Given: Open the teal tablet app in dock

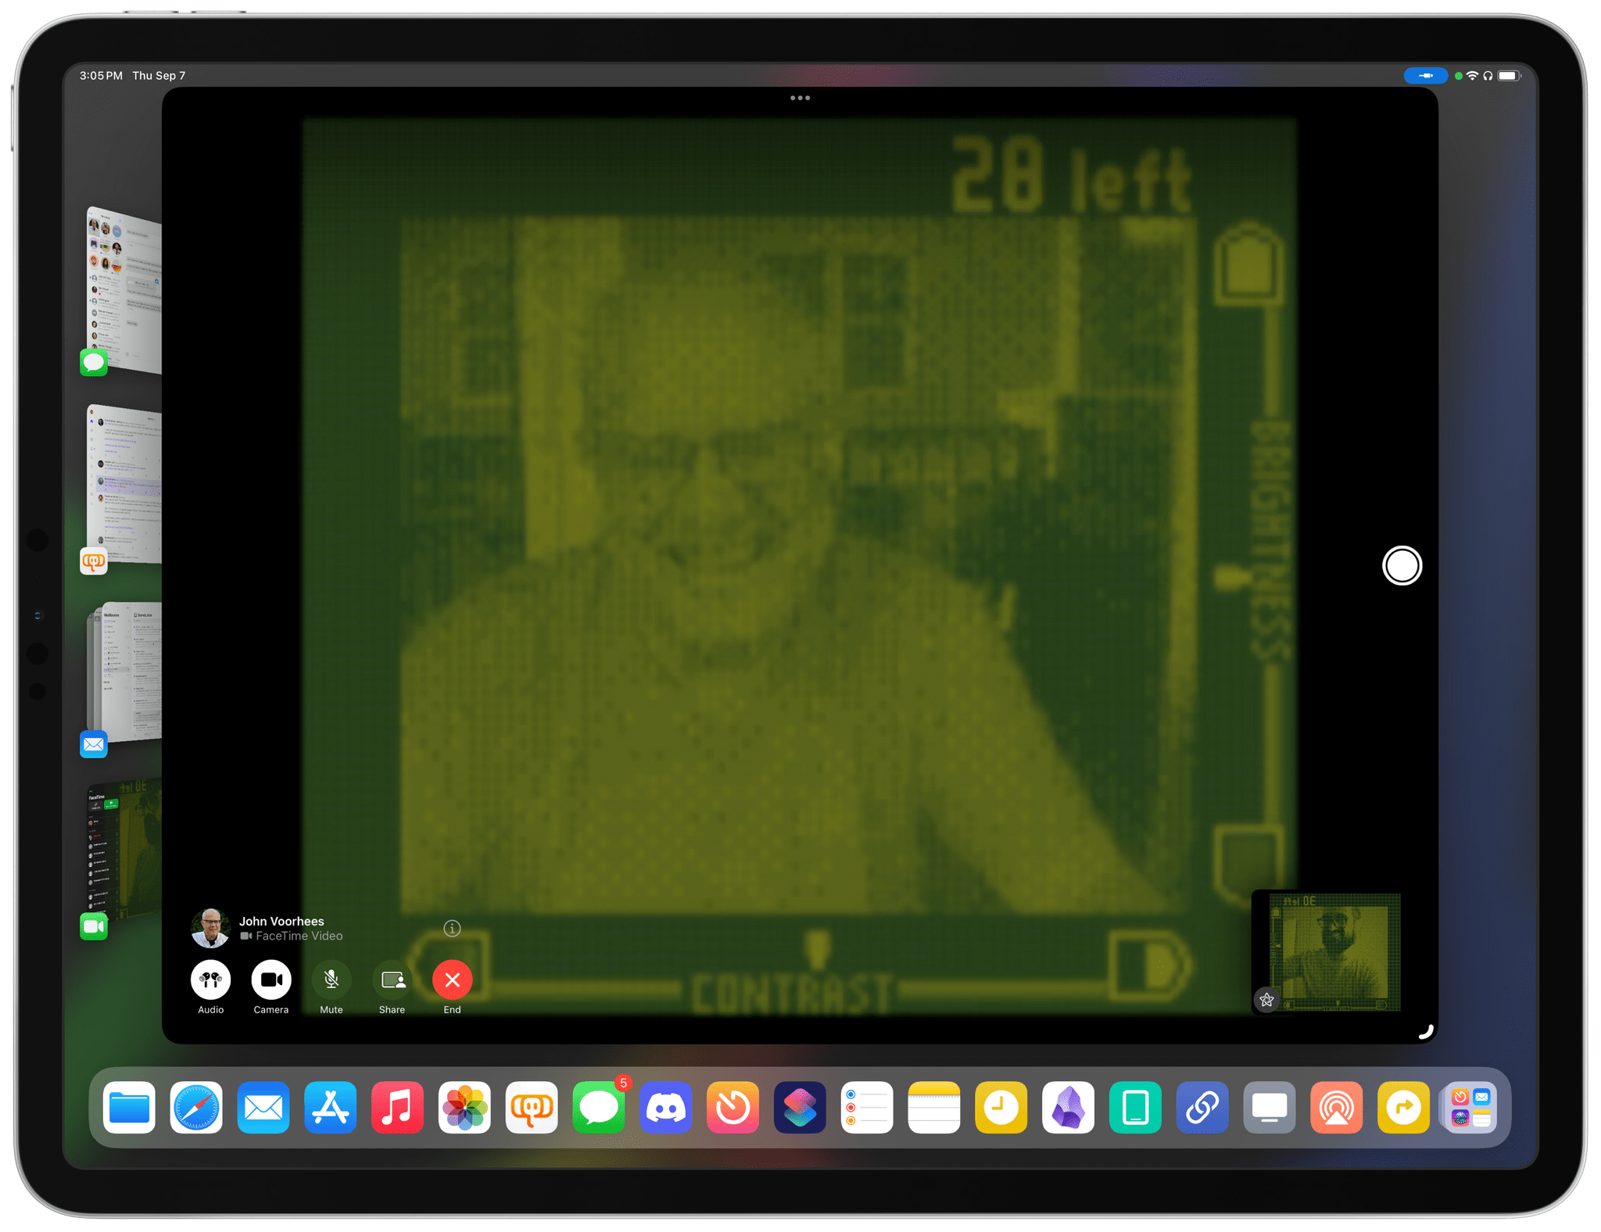Looking at the screenshot, I should 1135,1107.
